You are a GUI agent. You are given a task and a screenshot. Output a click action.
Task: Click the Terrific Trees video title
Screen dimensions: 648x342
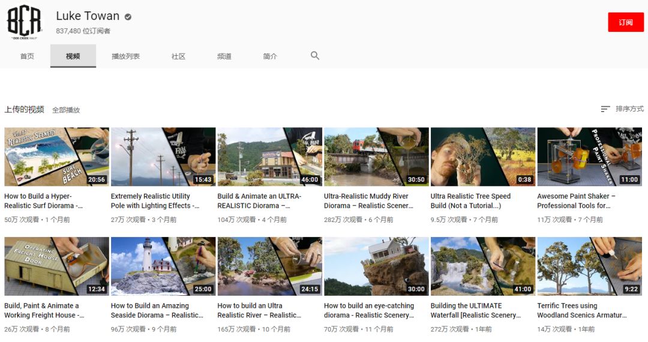tap(581, 310)
